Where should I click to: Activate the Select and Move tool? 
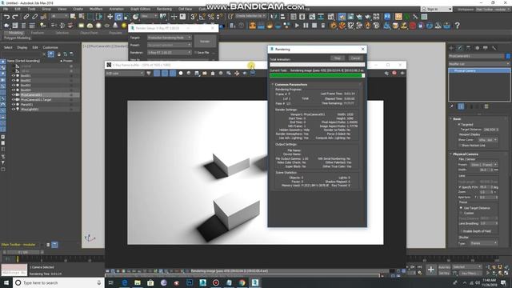(x=110, y=17)
